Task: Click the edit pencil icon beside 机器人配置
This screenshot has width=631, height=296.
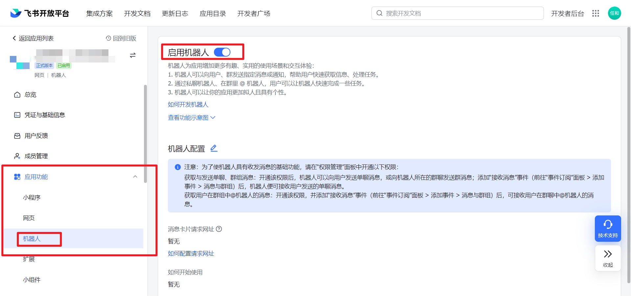Action: coord(214,148)
